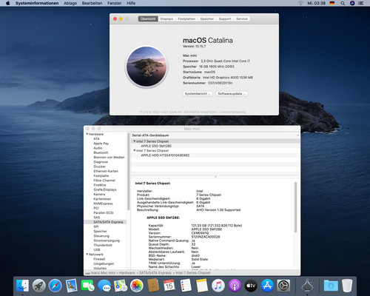The image size is (370, 296).
Task: Open App Store icon in Dock
Action: 267,286
